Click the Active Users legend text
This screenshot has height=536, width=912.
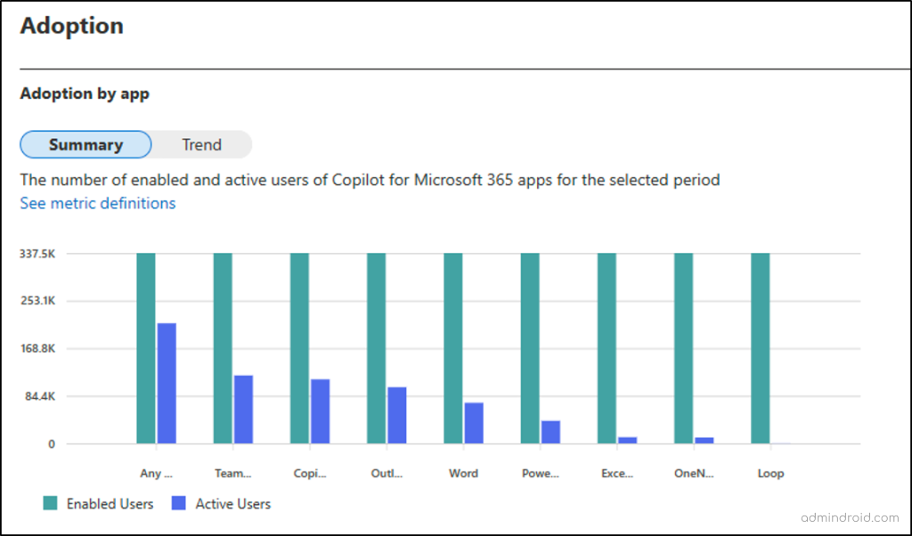click(x=232, y=504)
